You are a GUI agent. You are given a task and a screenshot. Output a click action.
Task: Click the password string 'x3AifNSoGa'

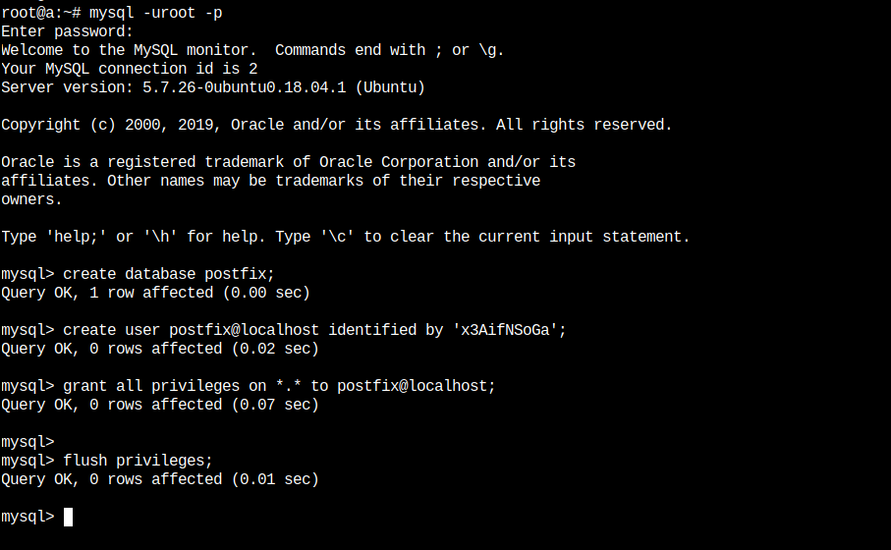505,330
